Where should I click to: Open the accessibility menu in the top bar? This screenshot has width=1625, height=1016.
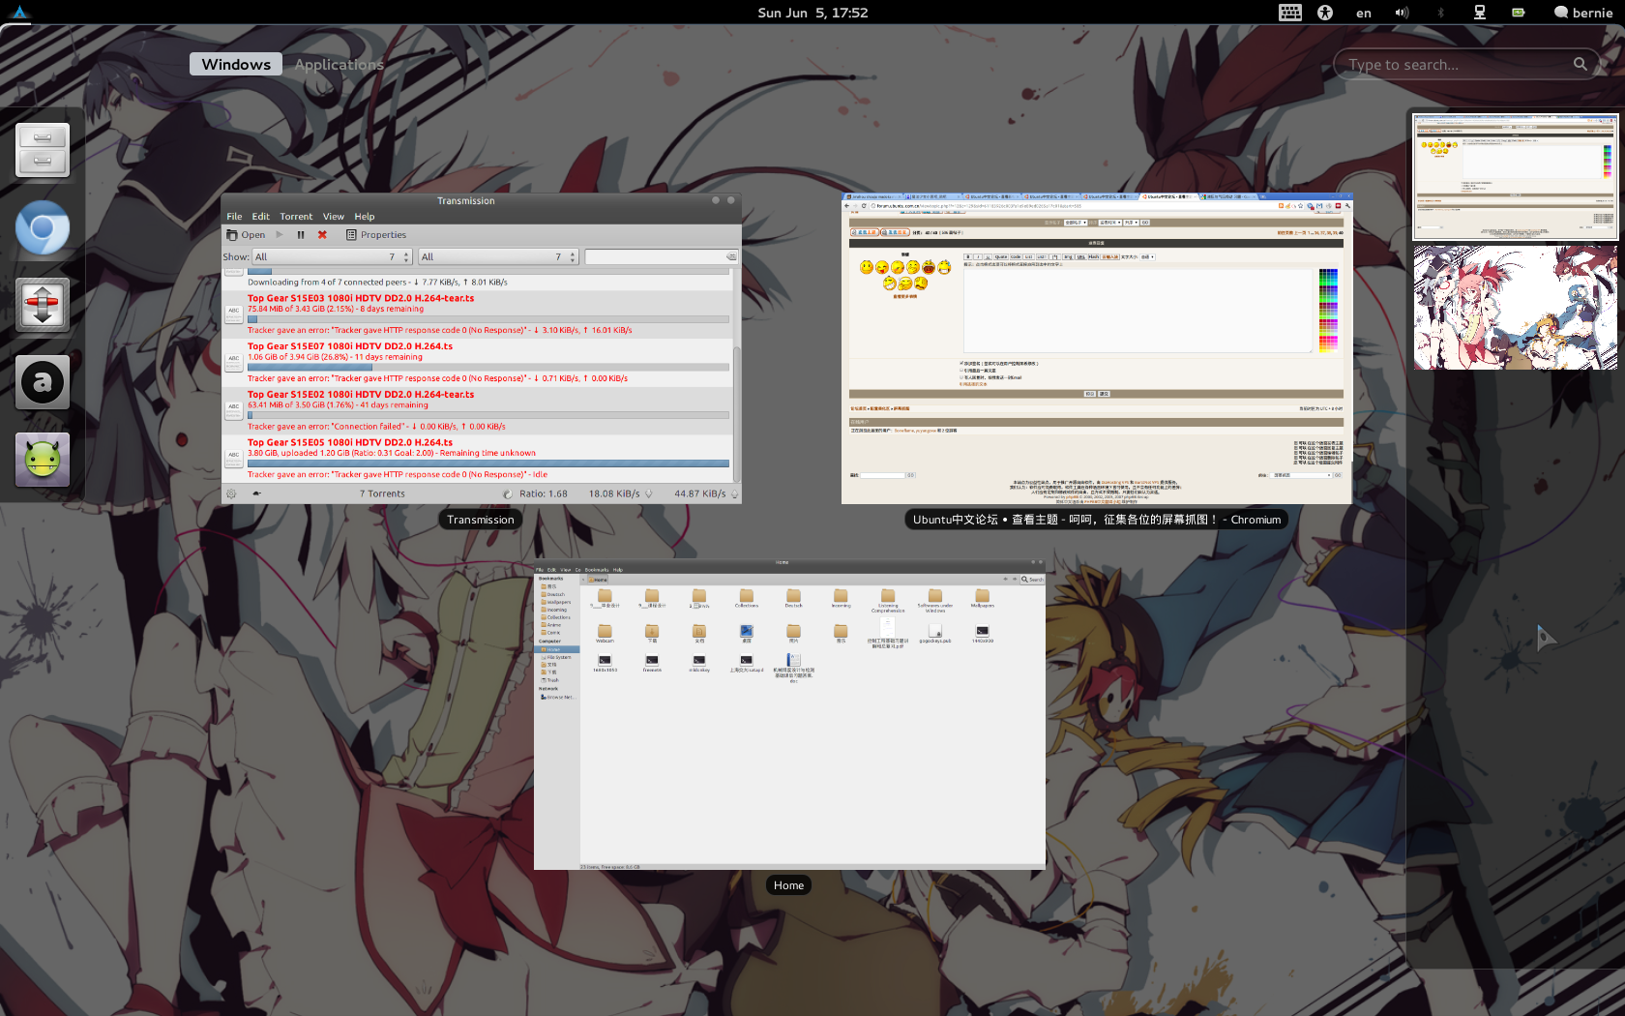point(1325,13)
